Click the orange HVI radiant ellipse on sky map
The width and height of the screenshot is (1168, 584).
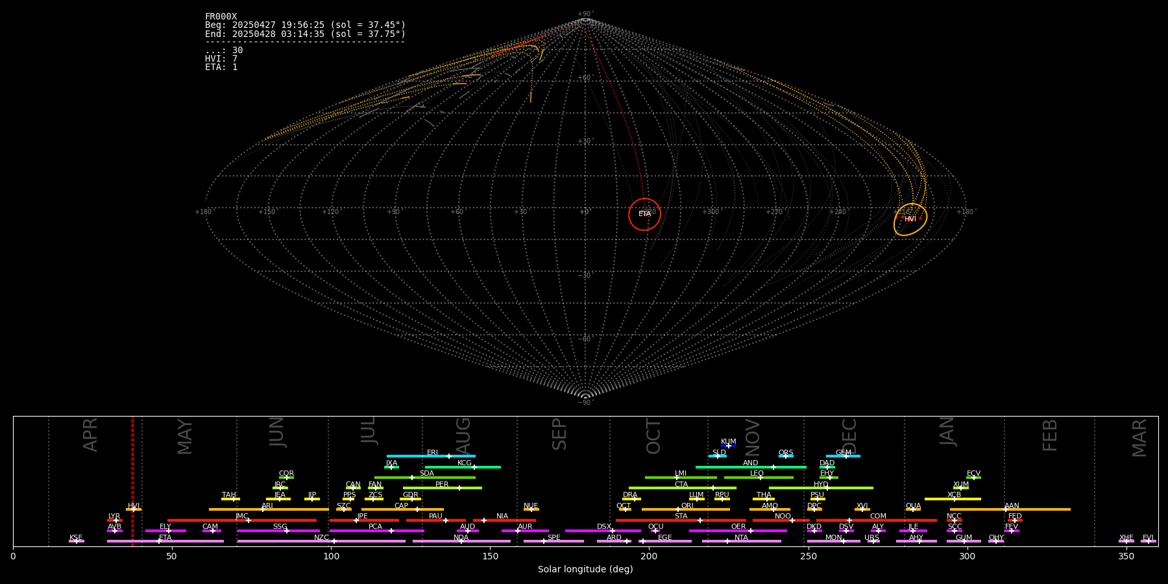(x=910, y=219)
